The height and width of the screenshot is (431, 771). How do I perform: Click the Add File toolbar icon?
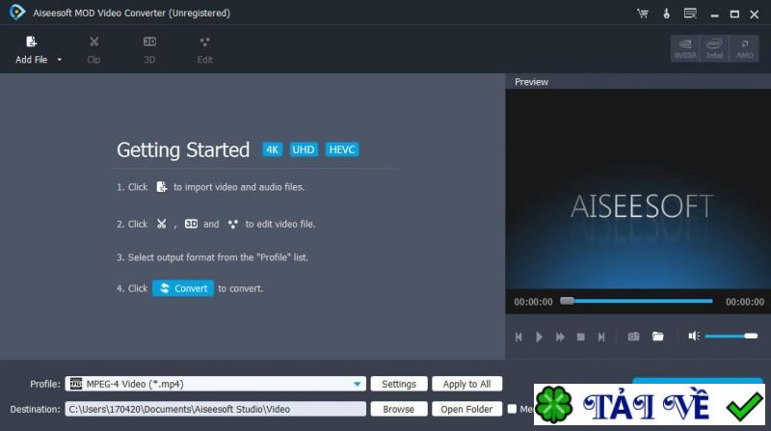[31, 41]
